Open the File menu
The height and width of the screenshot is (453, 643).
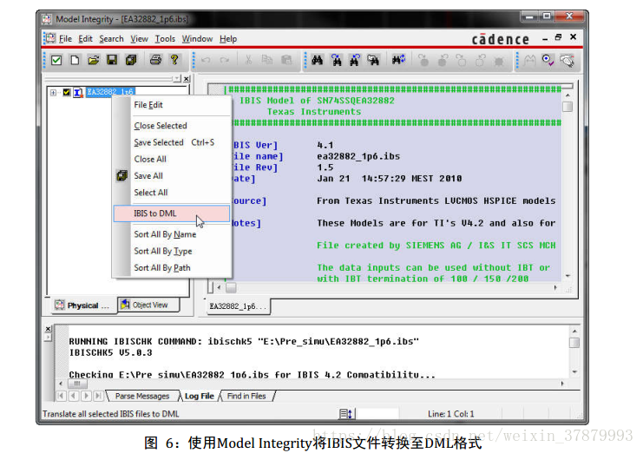(65, 39)
